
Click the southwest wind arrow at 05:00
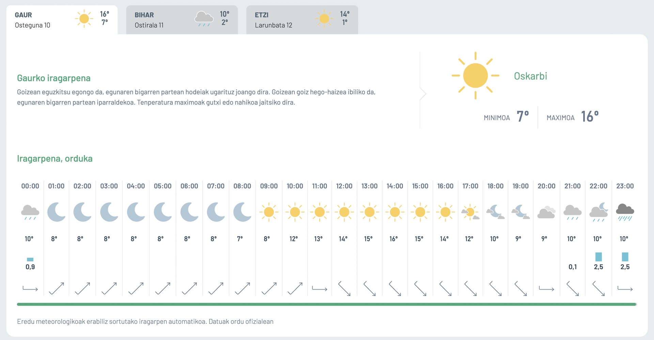click(162, 288)
